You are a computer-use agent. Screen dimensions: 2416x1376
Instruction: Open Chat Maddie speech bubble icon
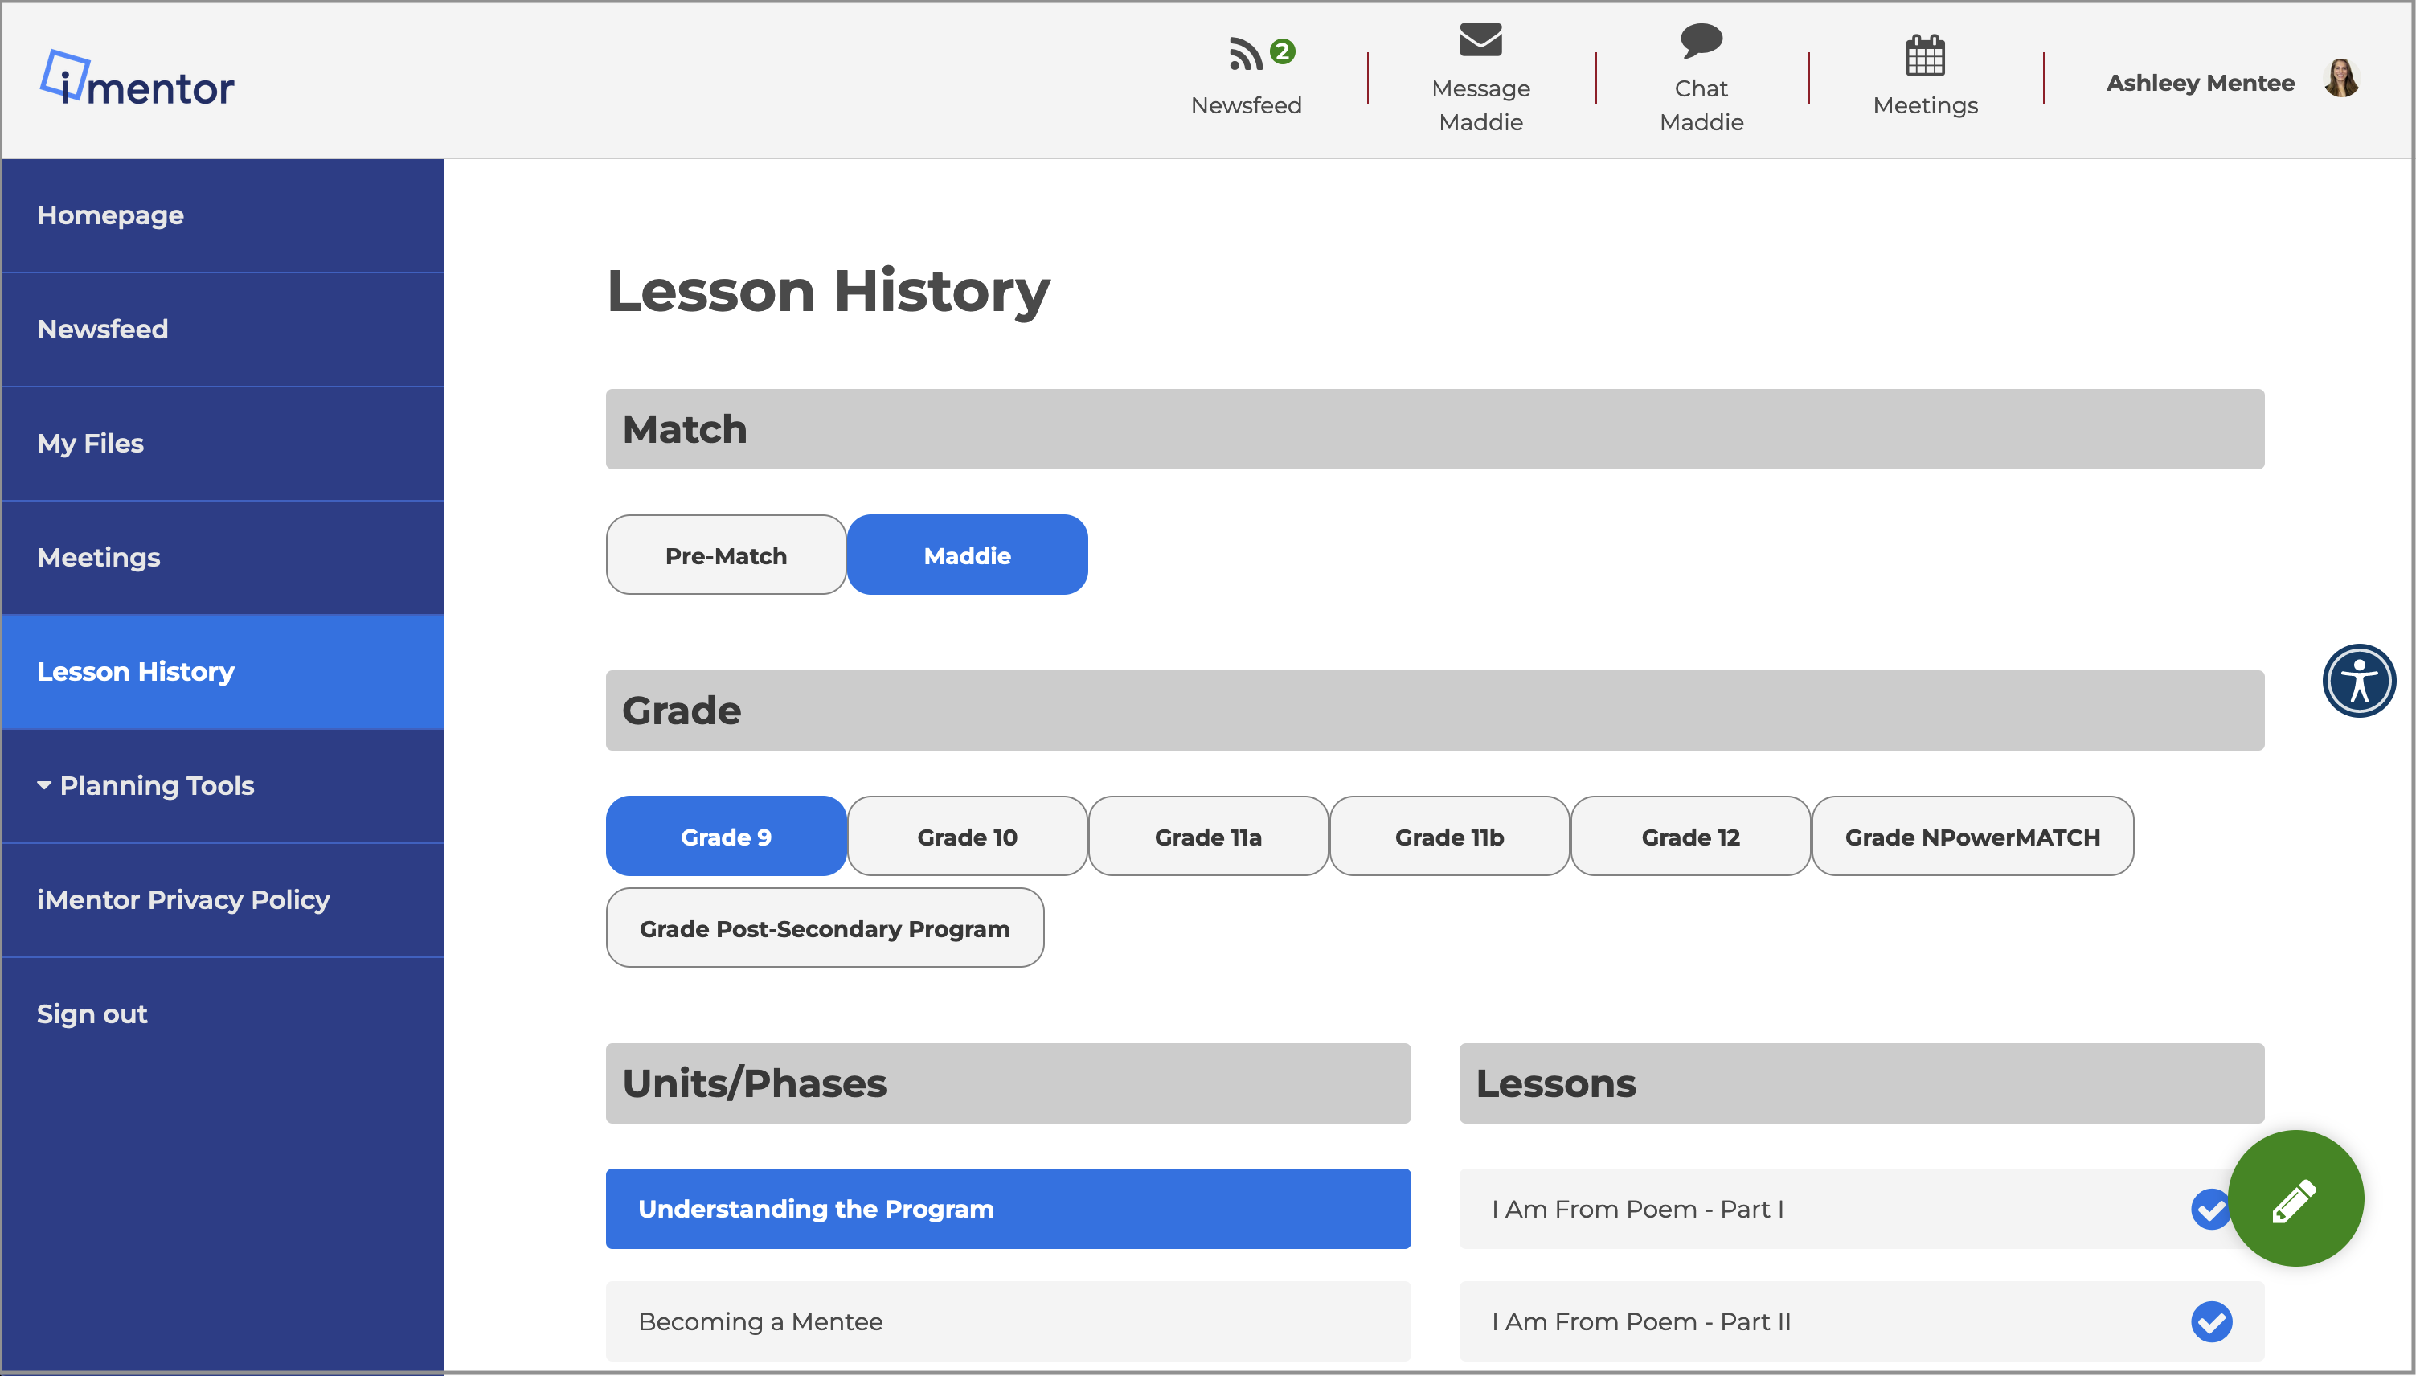pyautogui.click(x=1701, y=41)
